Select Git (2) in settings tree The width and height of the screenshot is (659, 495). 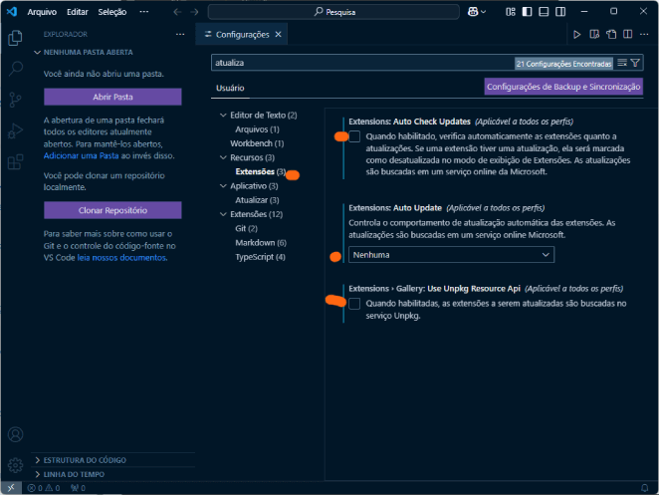[246, 228]
